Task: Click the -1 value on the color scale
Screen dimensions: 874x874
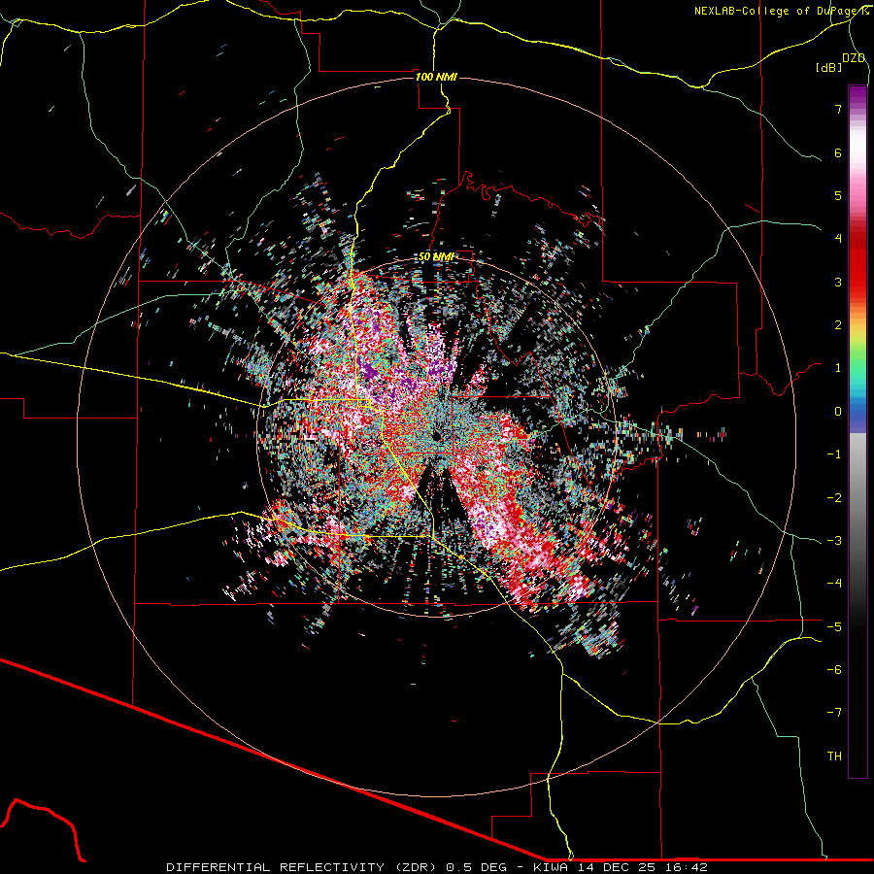Action: click(834, 454)
